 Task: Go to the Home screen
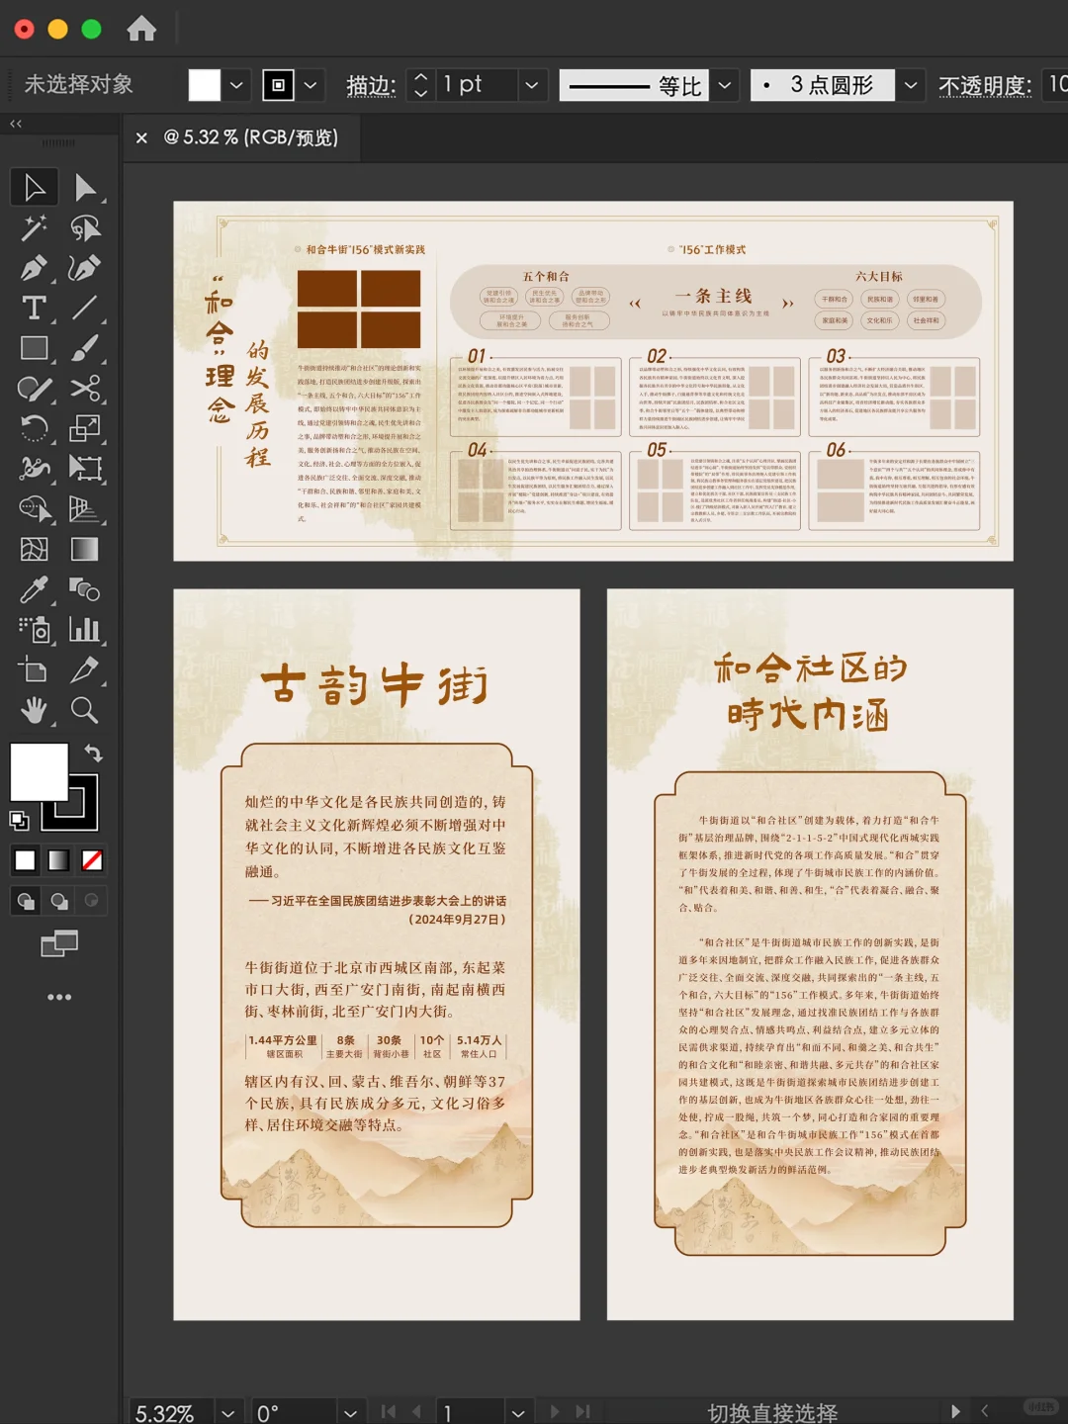click(x=141, y=29)
